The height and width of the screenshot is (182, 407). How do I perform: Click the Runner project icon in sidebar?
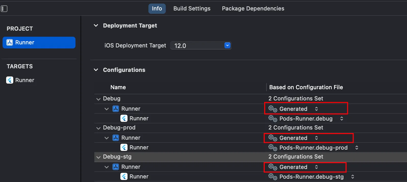pos(10,43)
